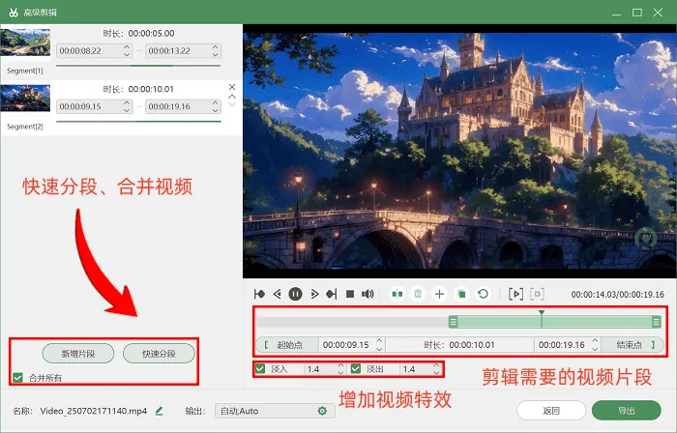Click Segment[1] start time 00:00:08.22
Viewport: 677px width, 433px height.
click(x=94, y=51)
